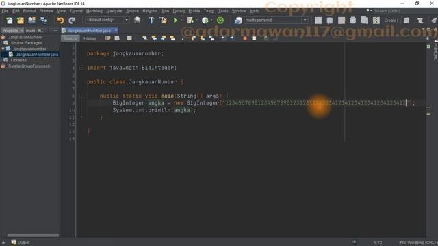The height and width of the screenshot is (246, 438).
Task: Select the JangkauanNumber.java editor tab
Action: coord(89,31)
